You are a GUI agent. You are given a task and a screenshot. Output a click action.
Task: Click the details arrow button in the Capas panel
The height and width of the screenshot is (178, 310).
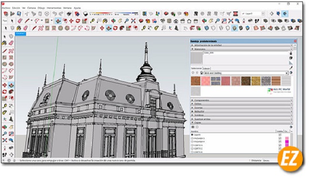point(291,127)
